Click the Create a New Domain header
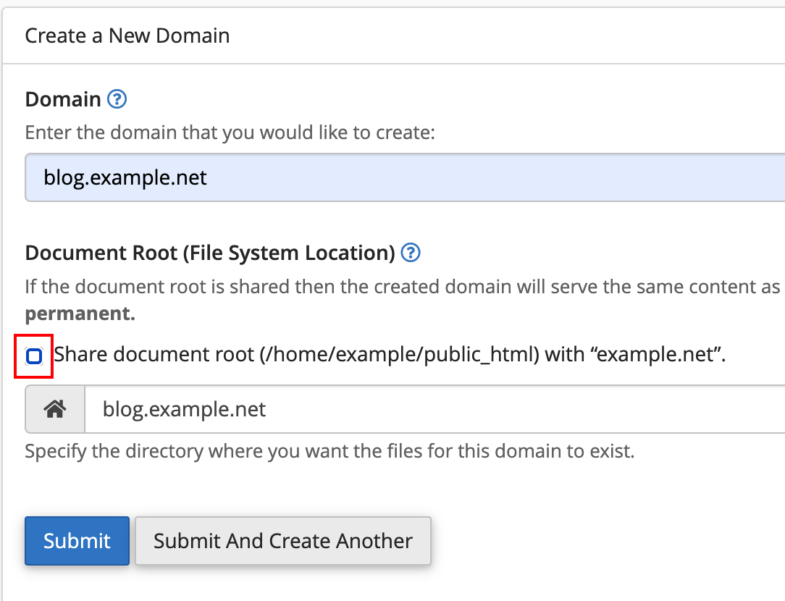The width and height of the screenshot is (785, 601). (127, 35)
